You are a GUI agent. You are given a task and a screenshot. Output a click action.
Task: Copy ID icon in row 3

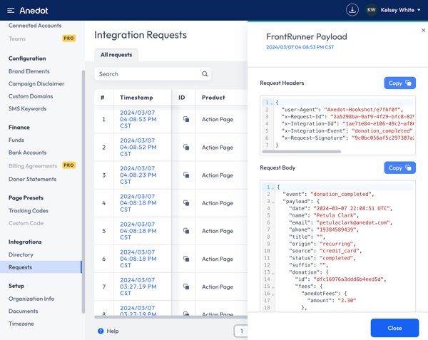click(x=186, y=175)
